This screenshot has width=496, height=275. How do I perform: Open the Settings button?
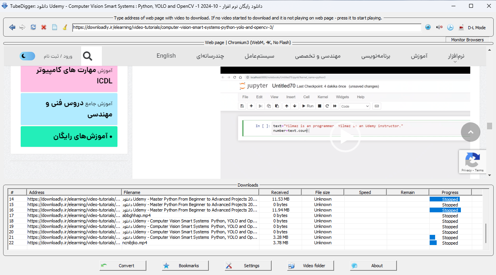coord(248,266)
